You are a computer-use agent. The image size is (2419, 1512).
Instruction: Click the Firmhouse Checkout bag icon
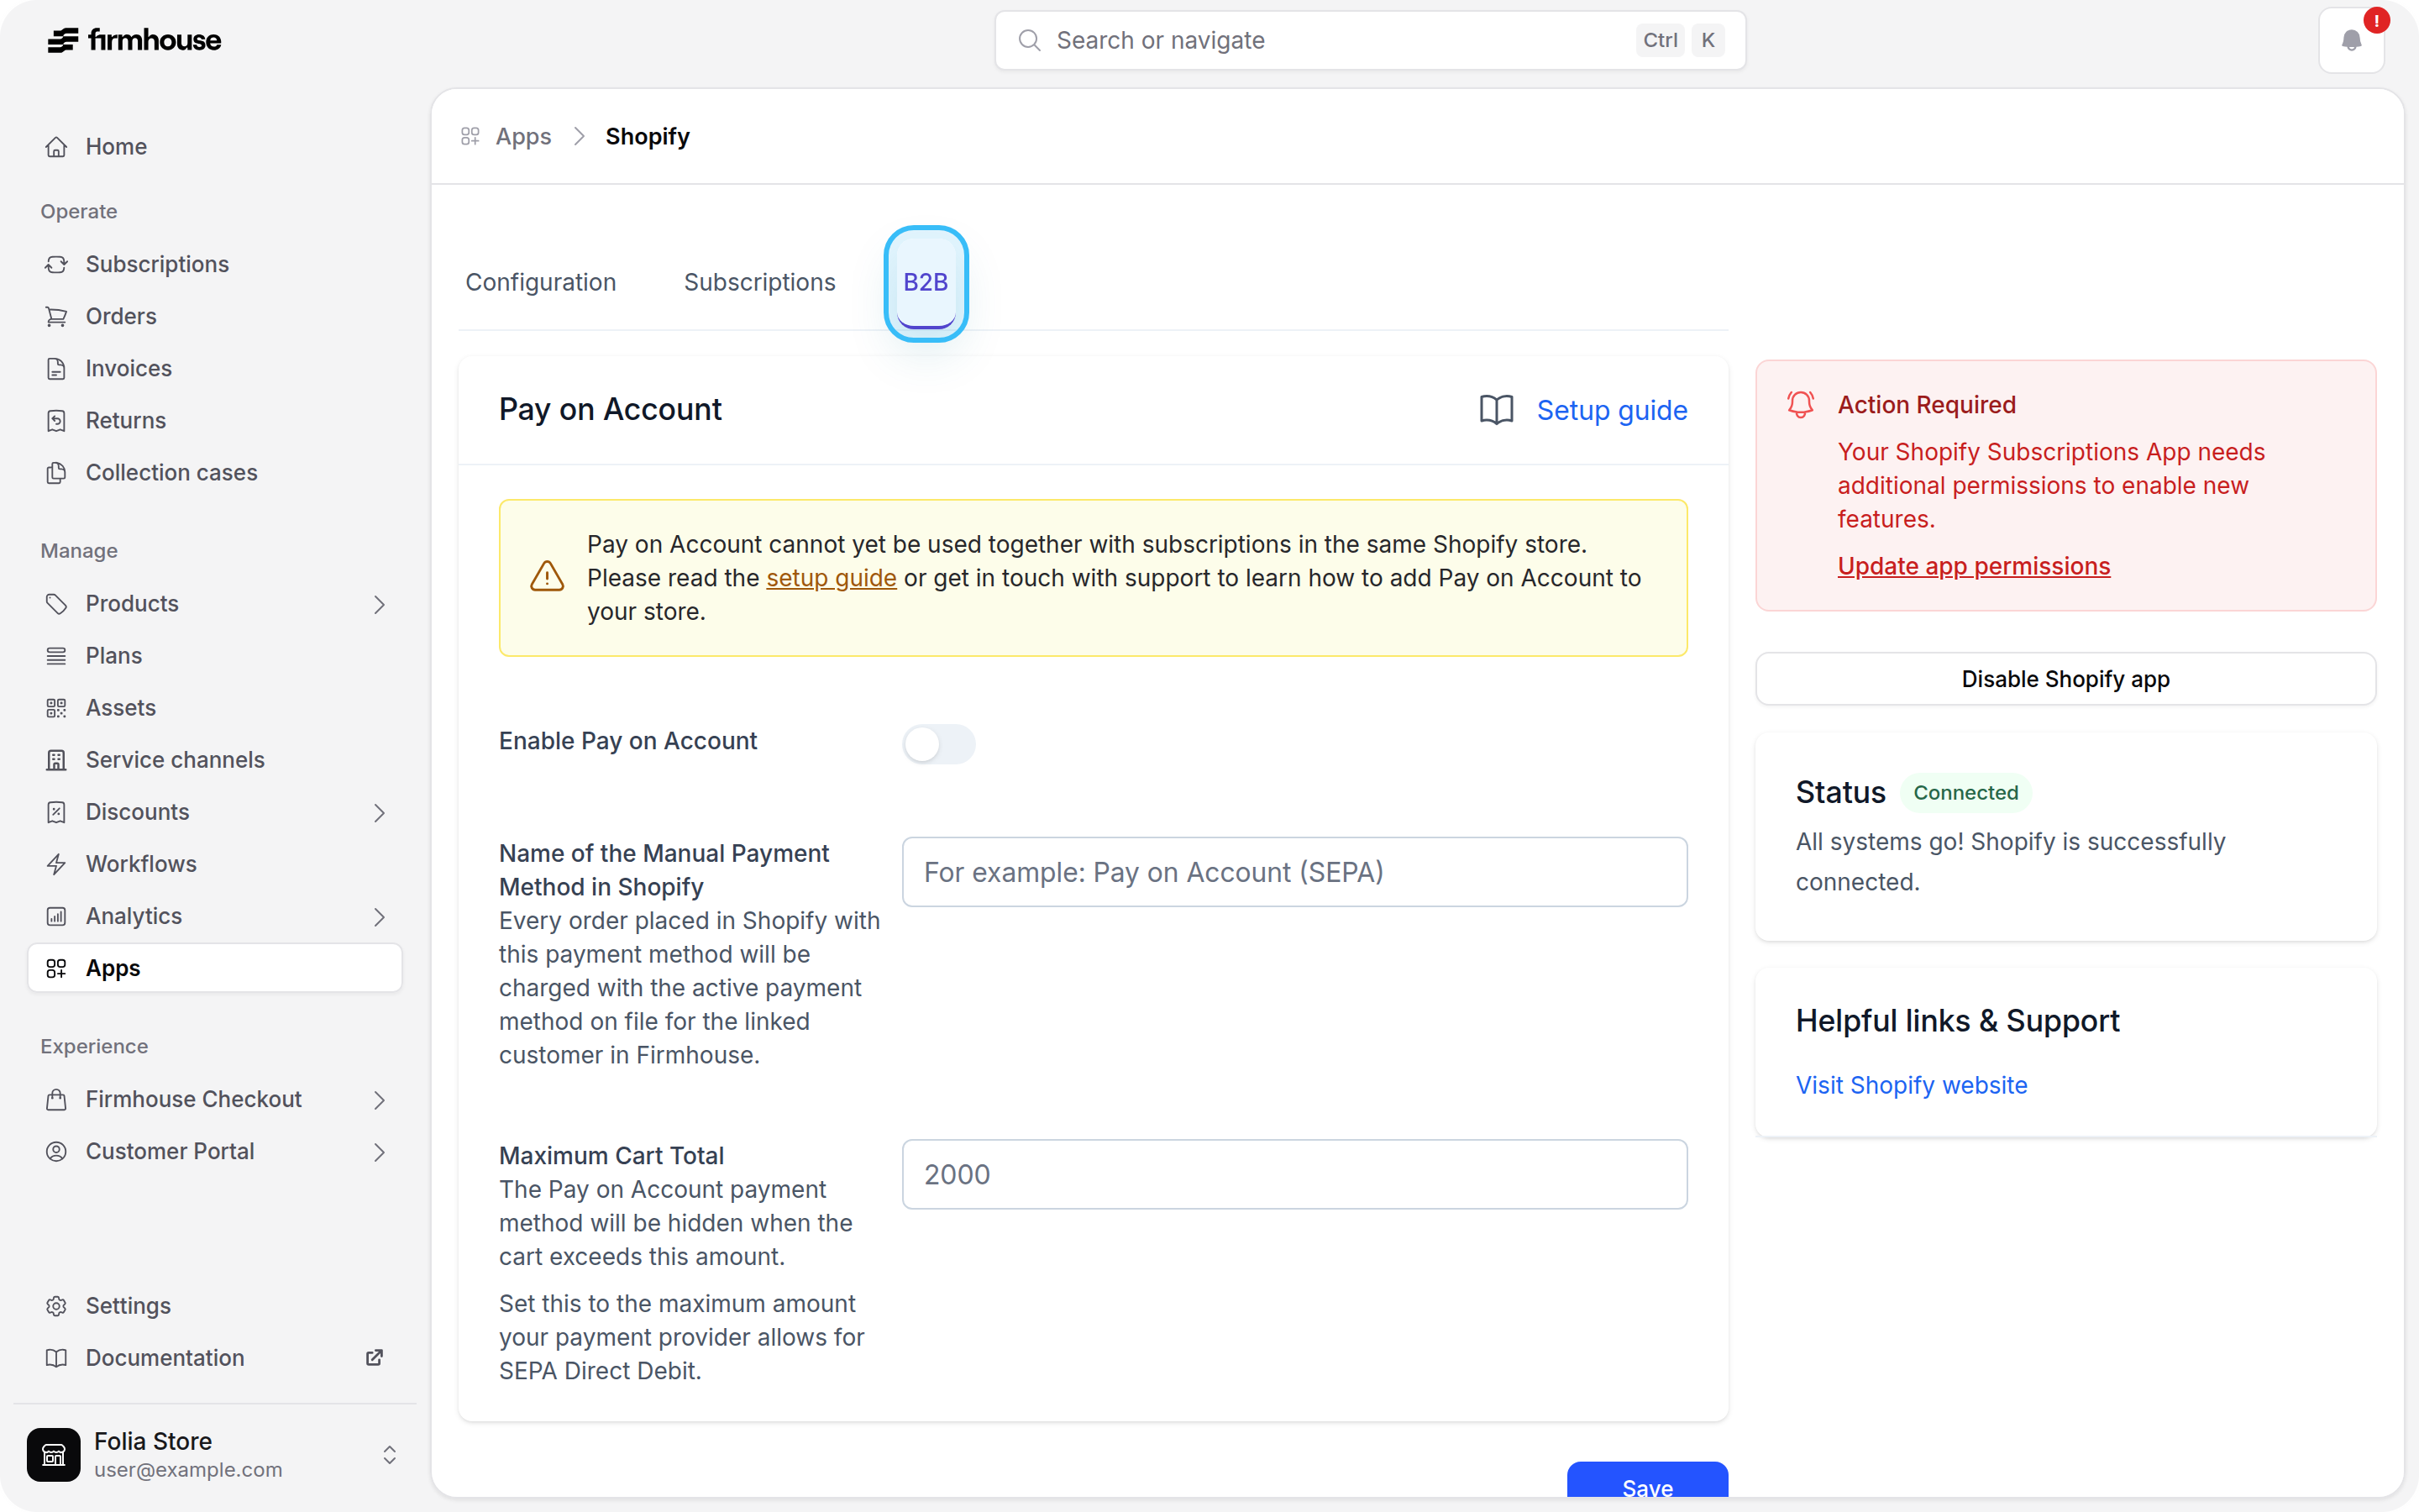[x=57, y=1100]
